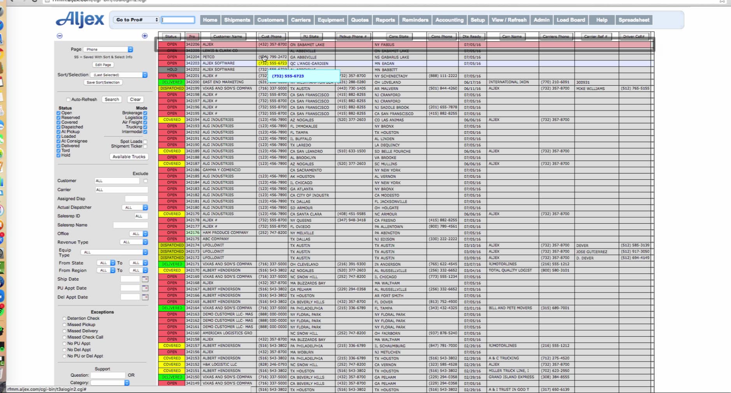Image resolution: width=731 pixels, height=393 pixels.
Task: Open the Go to Pro# dropdown
Action: coord(136,20)
